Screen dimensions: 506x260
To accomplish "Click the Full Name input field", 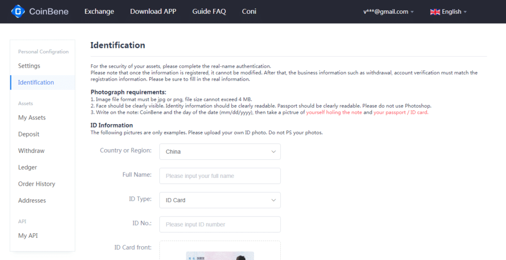I will [220, 176].
